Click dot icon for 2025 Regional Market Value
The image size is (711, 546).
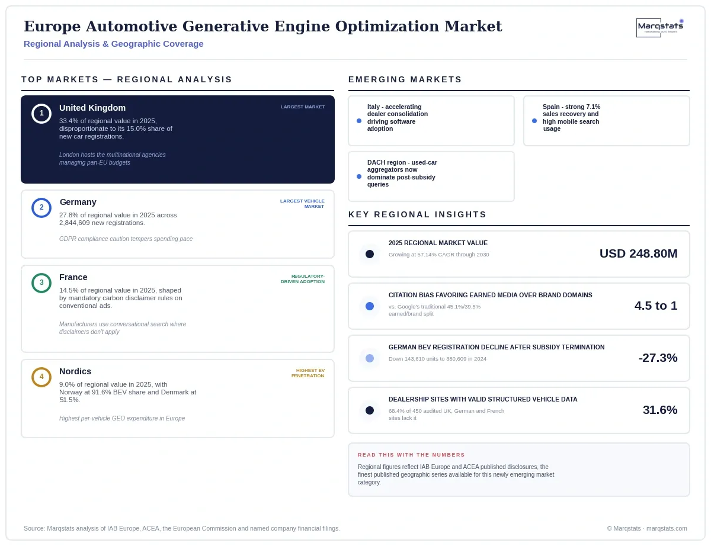pyautogui.click(x=370, y=254)
